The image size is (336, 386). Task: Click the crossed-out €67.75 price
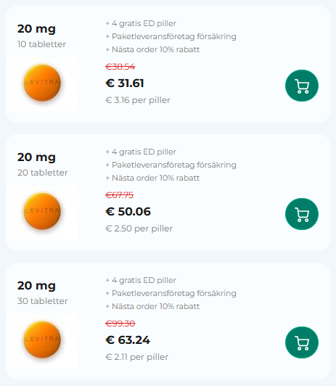pyautogui.click(x=120, y=195)
